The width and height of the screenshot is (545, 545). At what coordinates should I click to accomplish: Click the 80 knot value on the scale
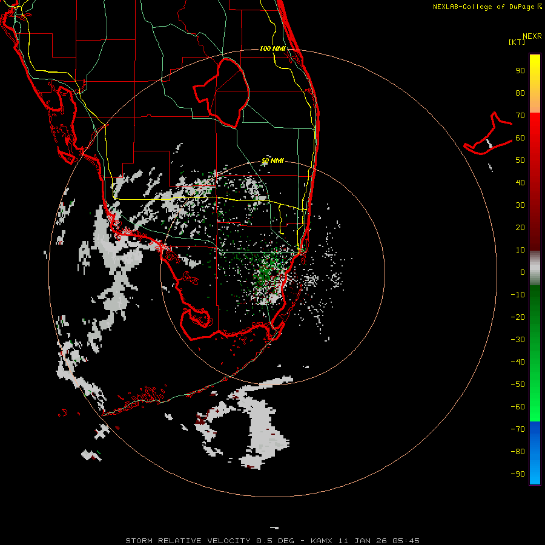(520, 93)
